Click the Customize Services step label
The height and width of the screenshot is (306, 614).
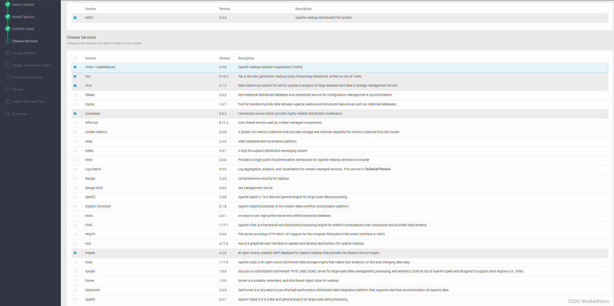click(x=27, y=77)
